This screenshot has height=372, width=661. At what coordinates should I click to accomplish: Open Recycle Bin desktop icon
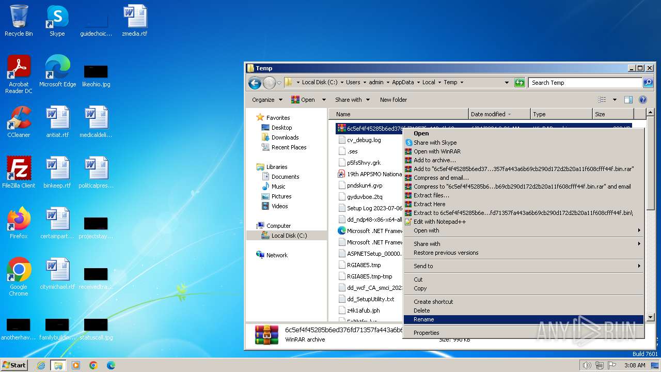[x=19, y=21]
